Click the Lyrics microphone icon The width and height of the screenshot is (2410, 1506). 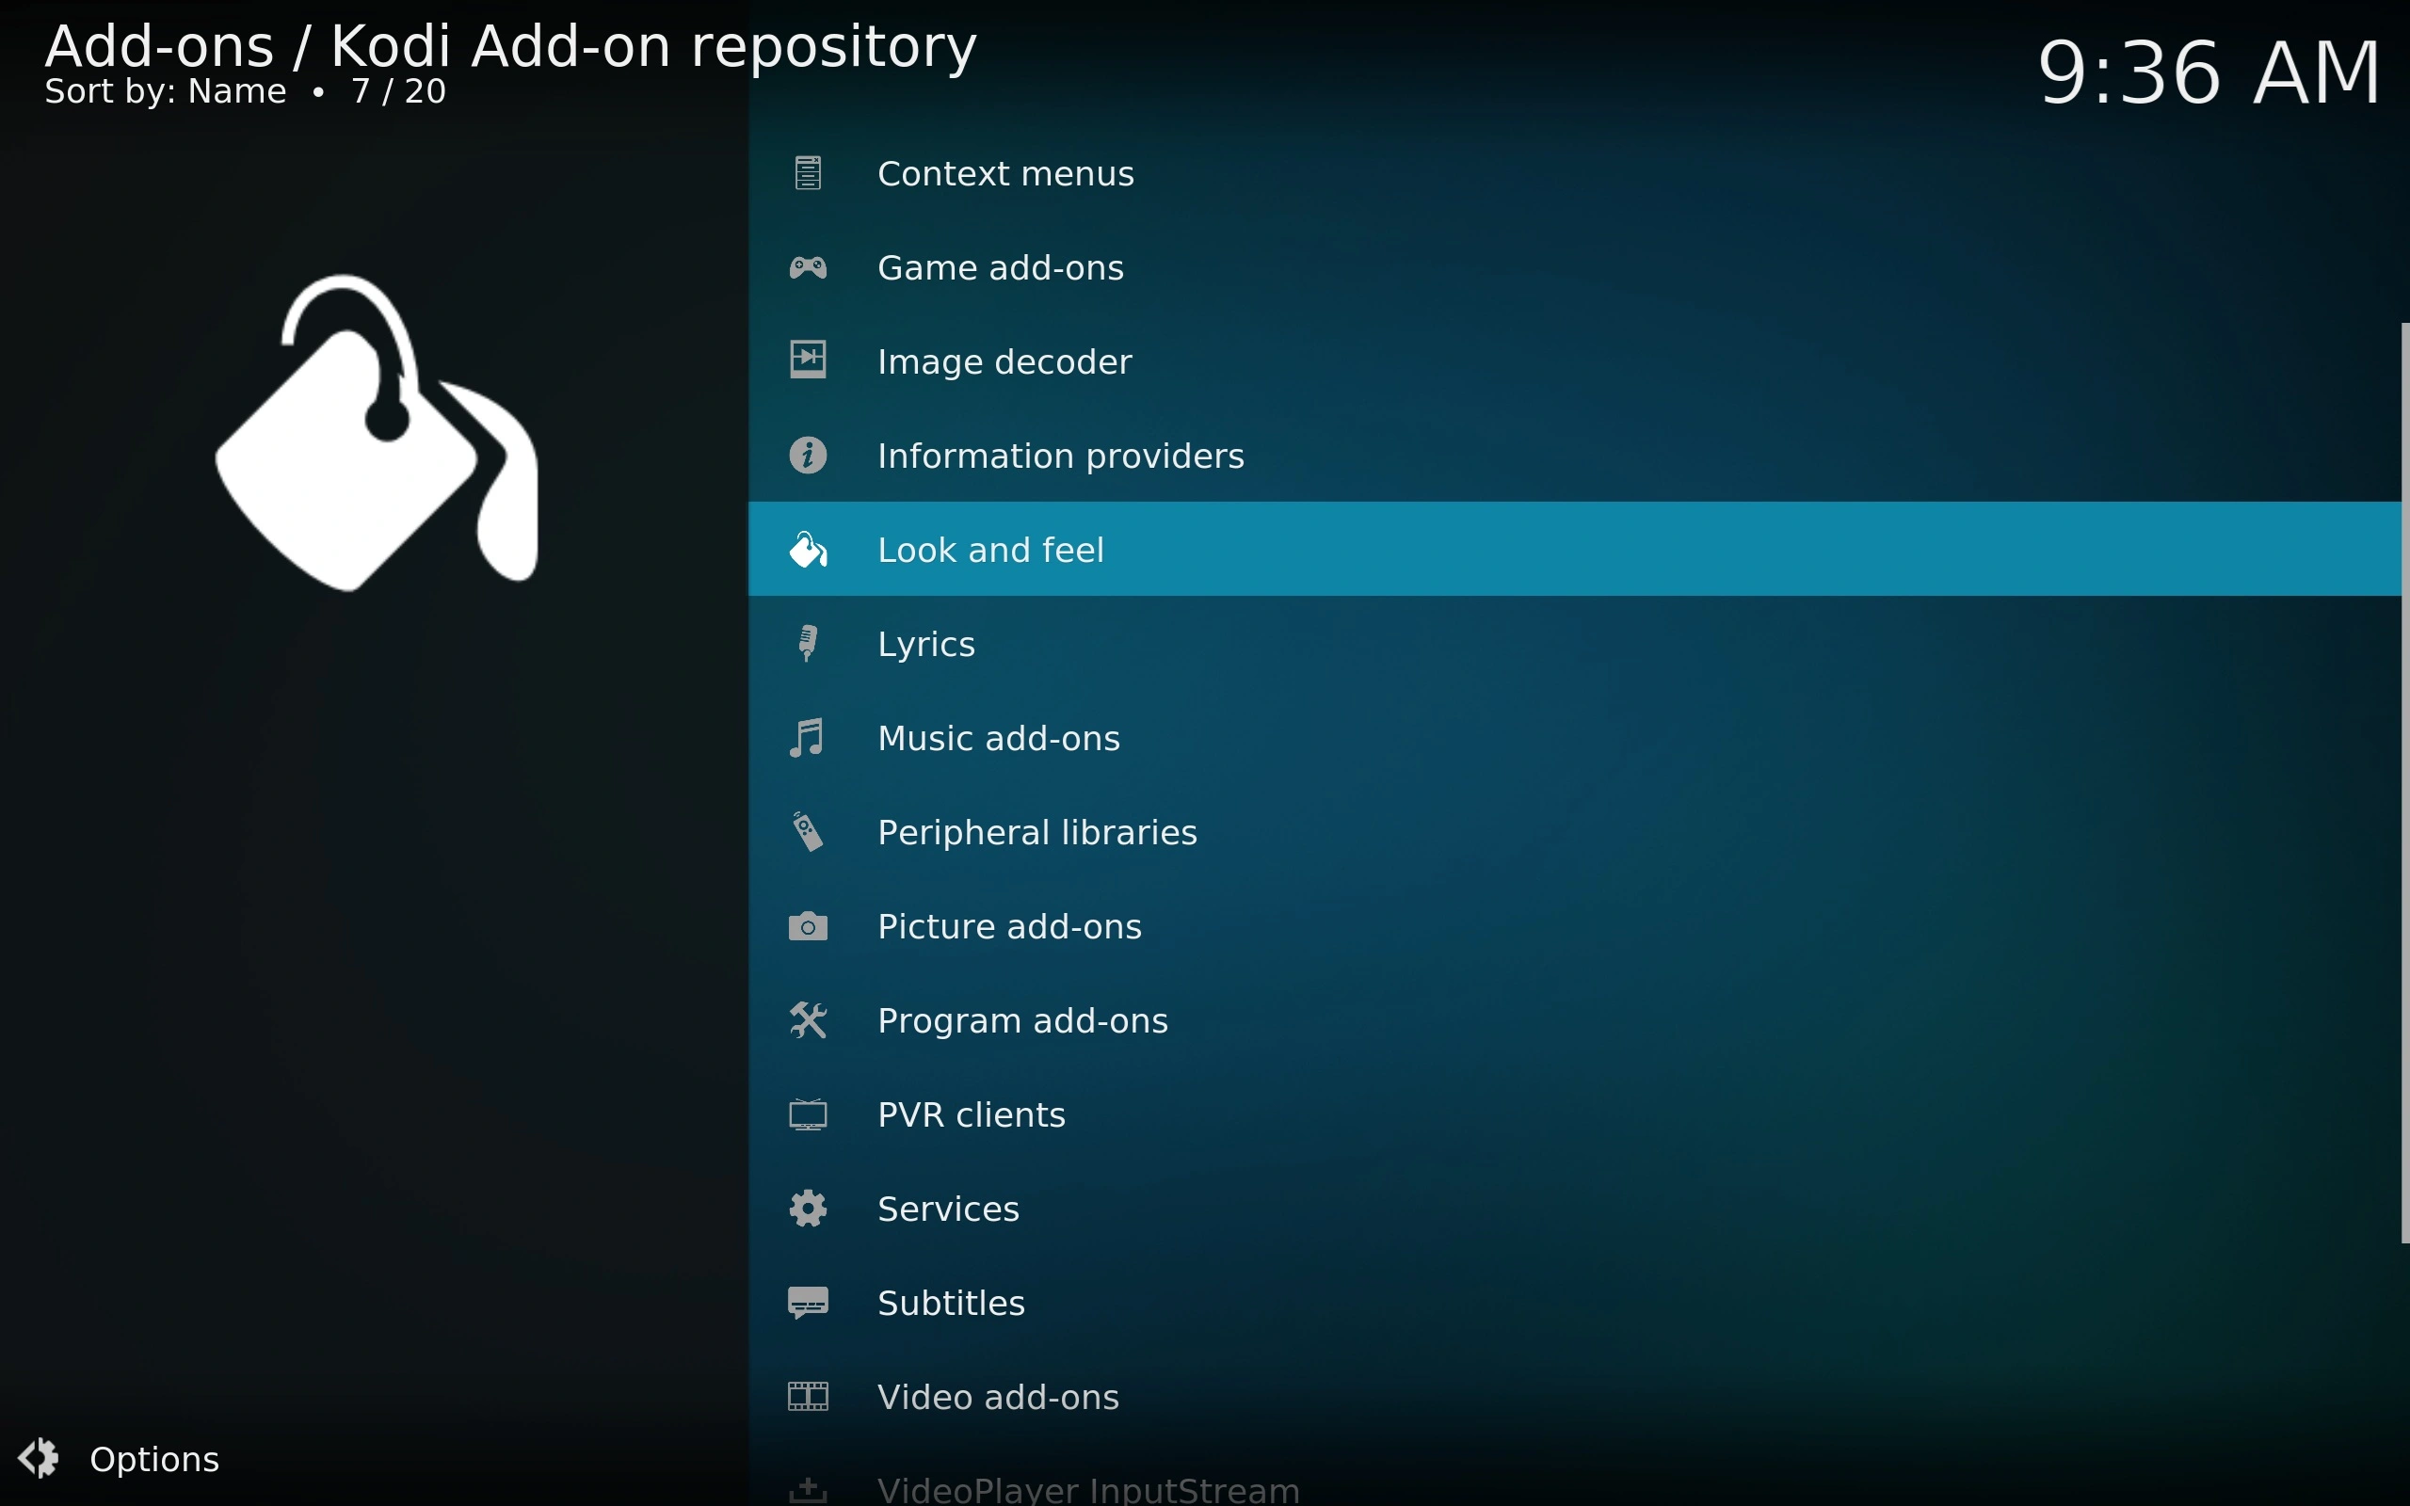pos(808,644)
